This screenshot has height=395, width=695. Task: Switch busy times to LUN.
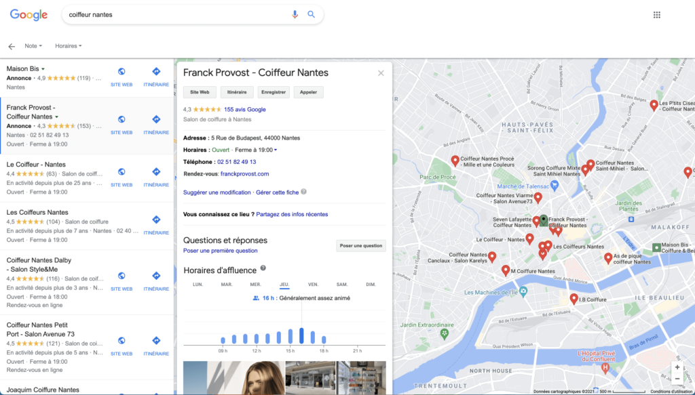click(198, 285)
